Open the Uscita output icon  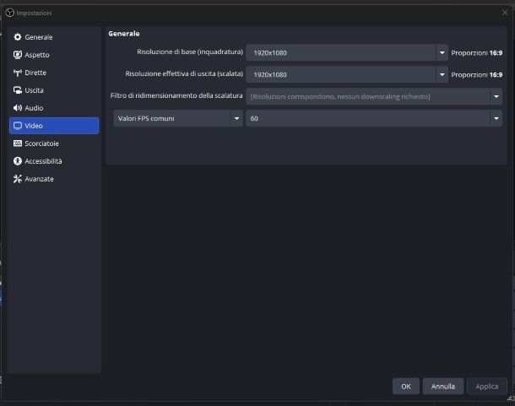18,90
